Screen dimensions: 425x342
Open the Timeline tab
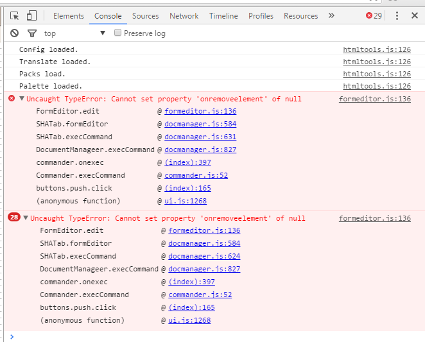(x=223, y=16)
